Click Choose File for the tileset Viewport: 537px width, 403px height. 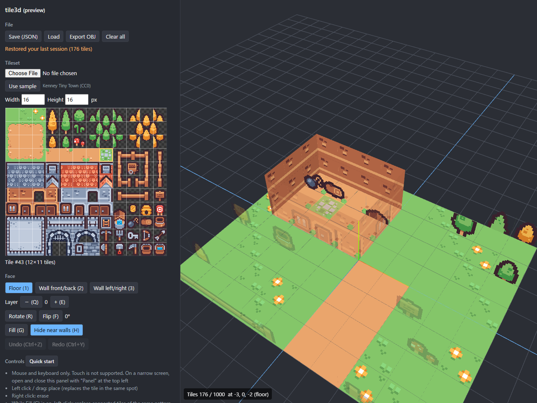click(23, 73)
